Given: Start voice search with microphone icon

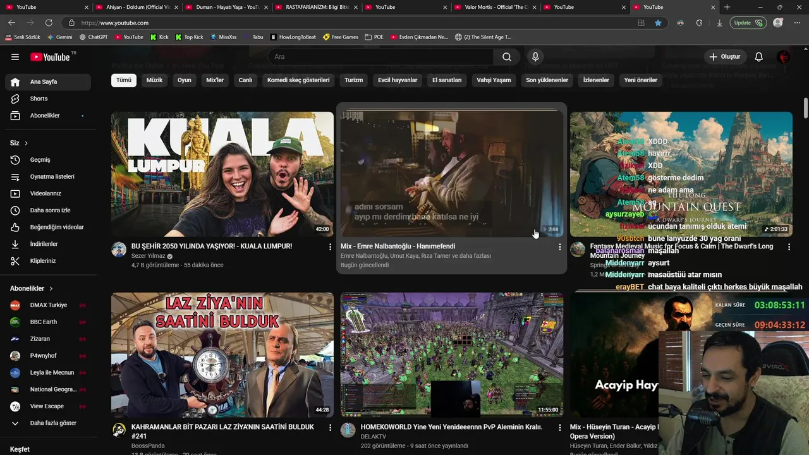Looking at the screenshot, I should 535,57.
